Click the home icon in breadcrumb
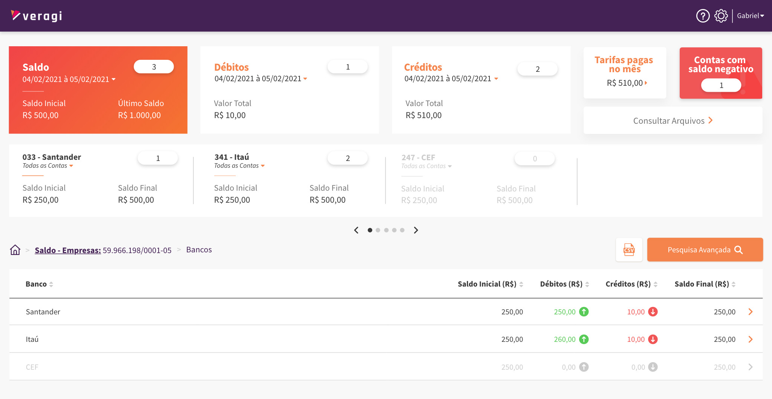The width and height of the screenshot is (772, 399). [15, 250]
